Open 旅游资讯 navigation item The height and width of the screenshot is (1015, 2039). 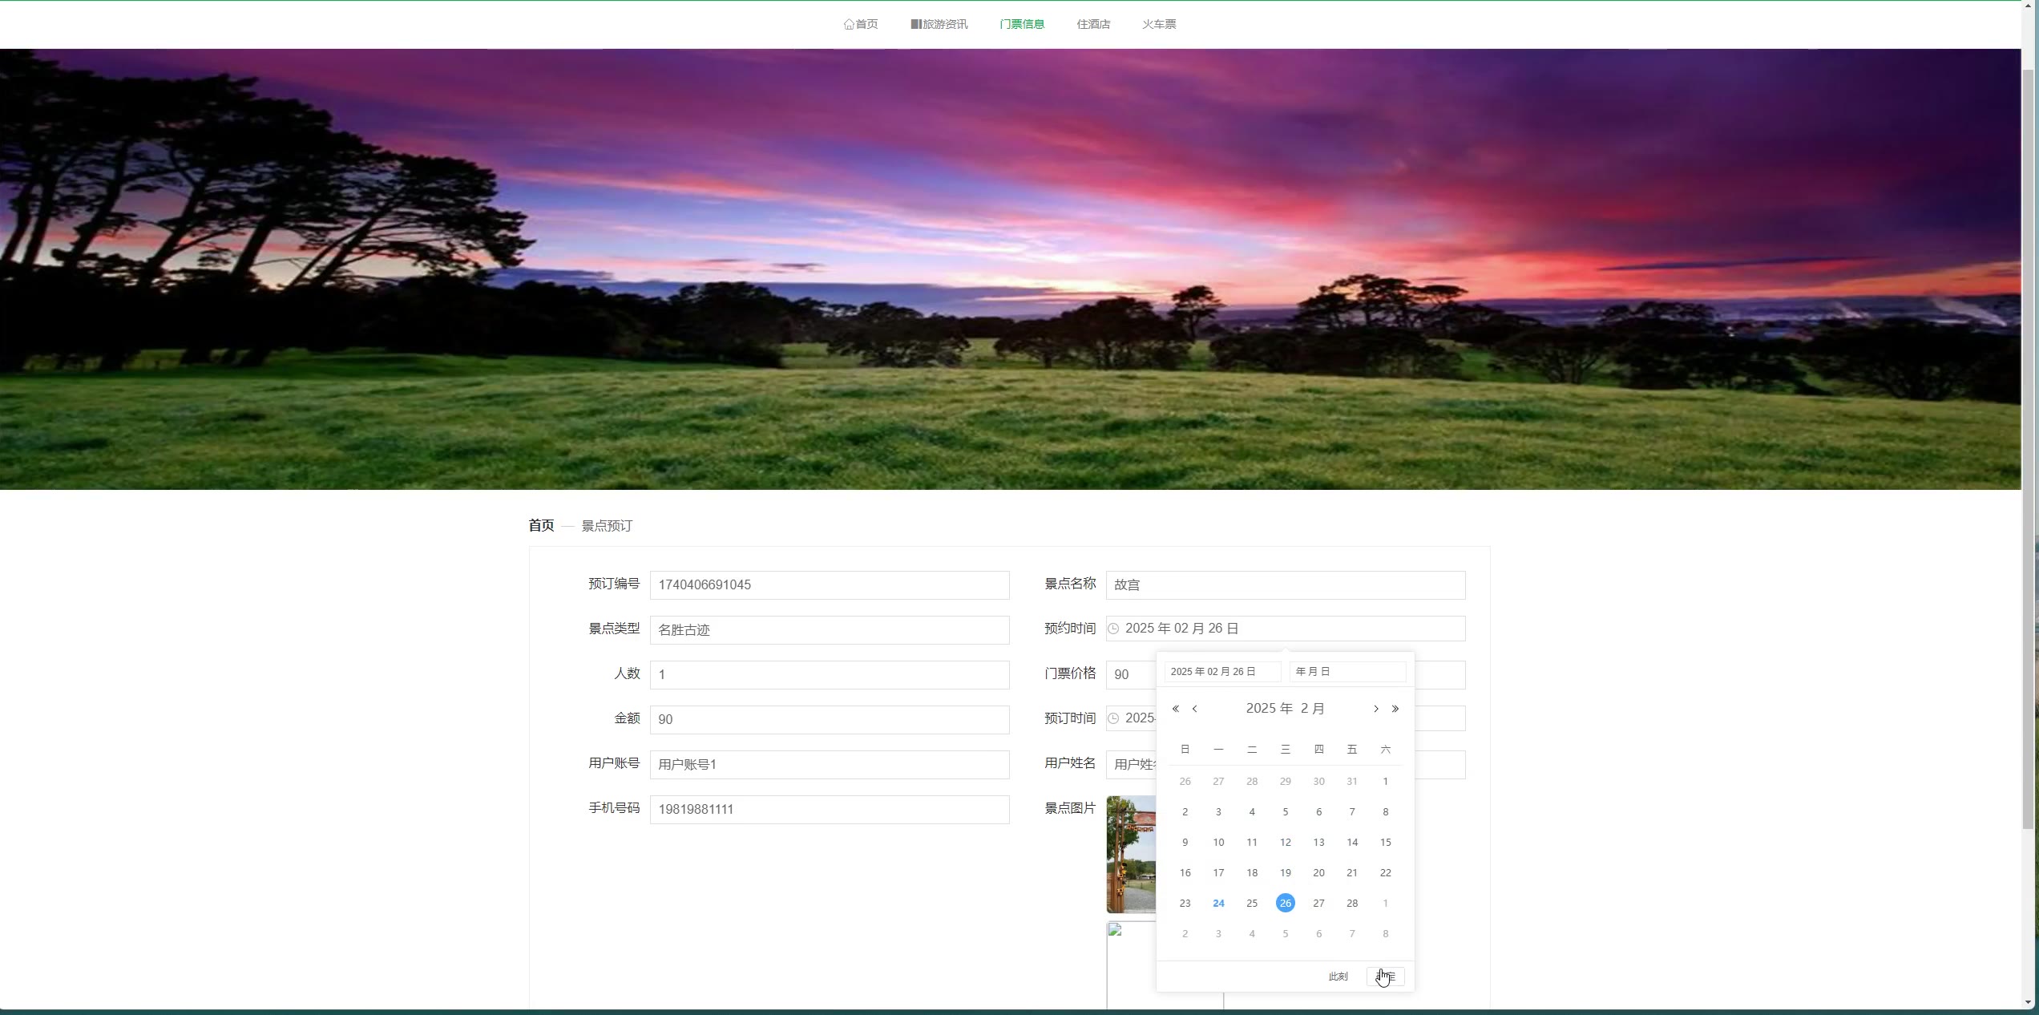(939, 24)
